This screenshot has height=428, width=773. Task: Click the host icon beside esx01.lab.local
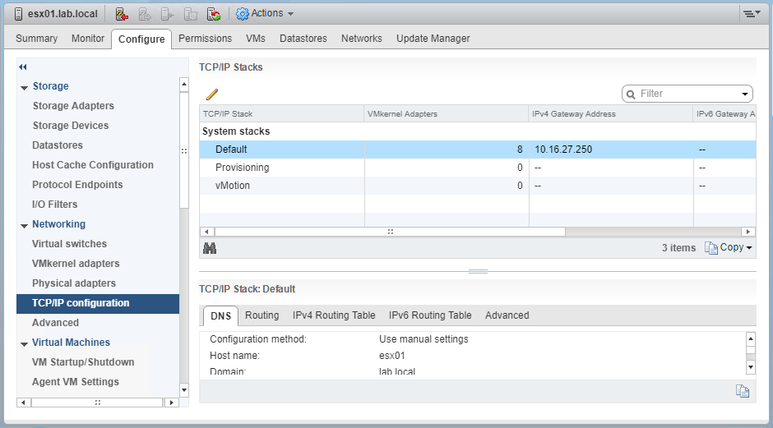18,14
